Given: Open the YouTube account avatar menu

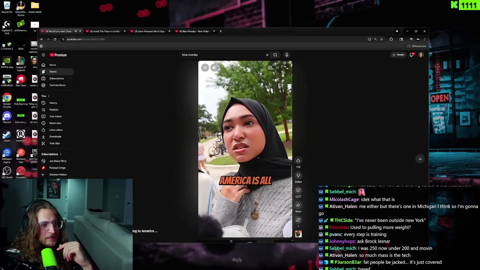Looking at the screenshot, I should pos(421,55).
